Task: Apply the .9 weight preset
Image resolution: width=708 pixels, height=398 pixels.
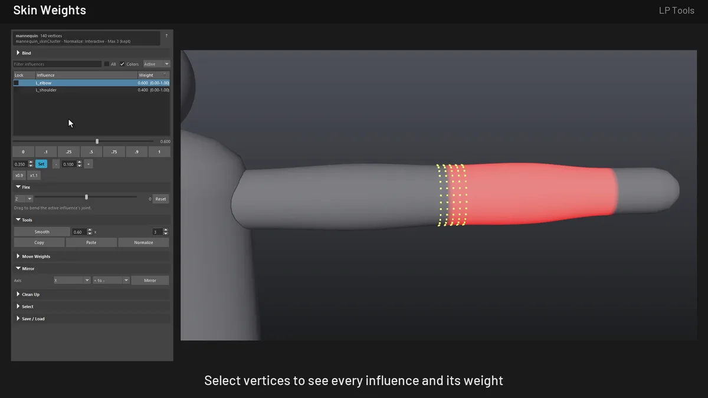Action: click(x=136, y=152)
